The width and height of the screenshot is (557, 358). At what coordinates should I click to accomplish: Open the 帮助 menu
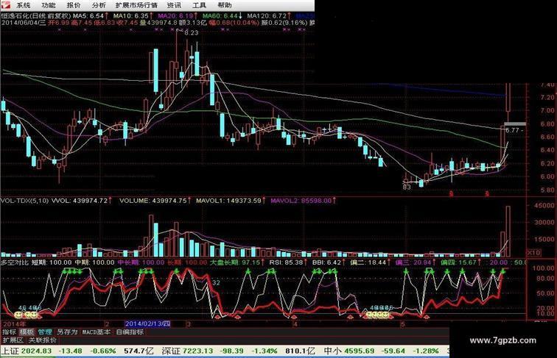click(x=225, y=5)
